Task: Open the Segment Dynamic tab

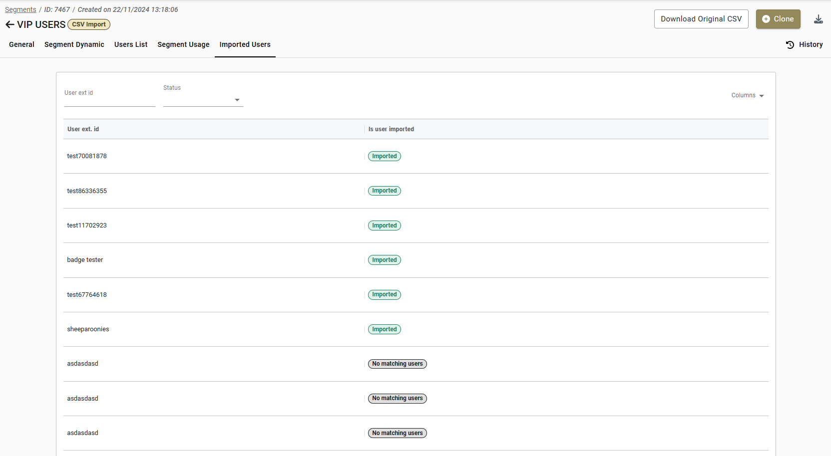Action: point(74,44)
